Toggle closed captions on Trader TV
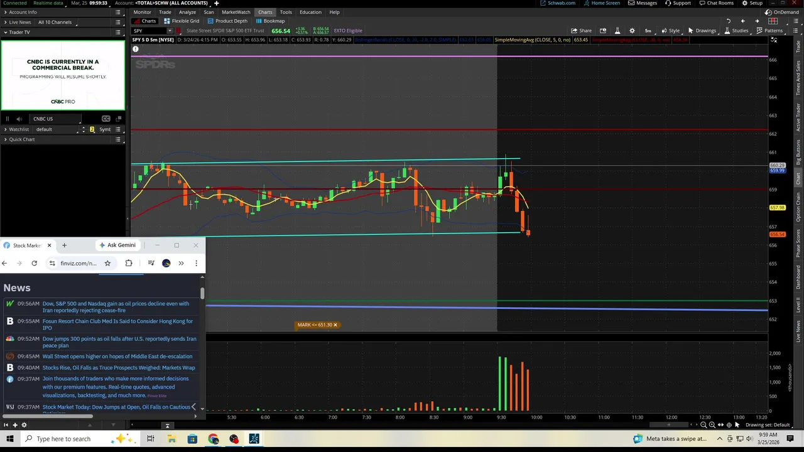804x452 pixels. click(x=106, y=119)
